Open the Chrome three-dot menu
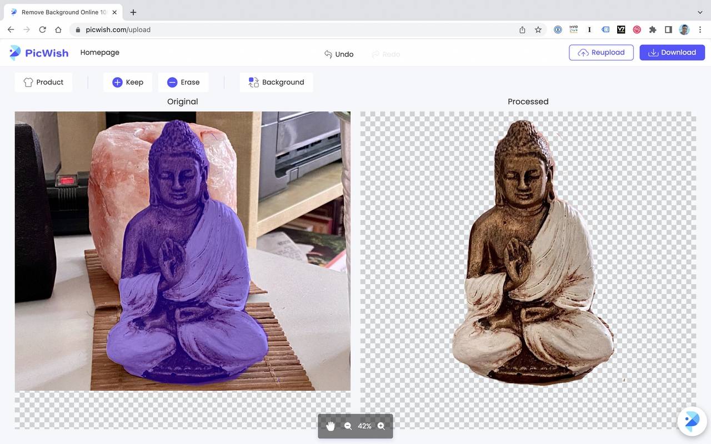Image resolution: width=711 pixels, height=444 pixels. coord(700,30)
